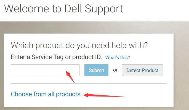
Task: Click the red arrow pointing at Choose from all products
Action: click(106, 95)
